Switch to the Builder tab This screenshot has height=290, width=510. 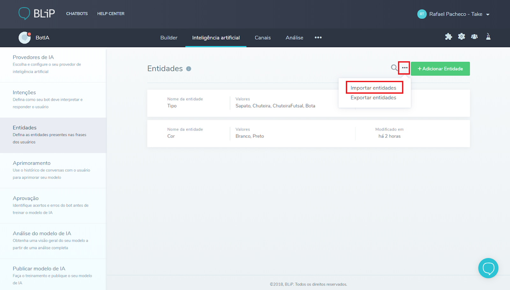point(169,38)
